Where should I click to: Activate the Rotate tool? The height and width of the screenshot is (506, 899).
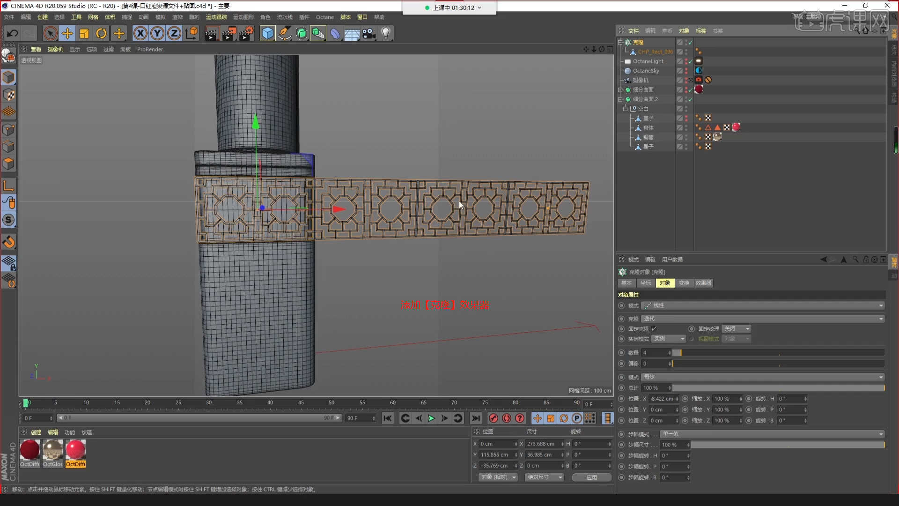click(101, 33)
